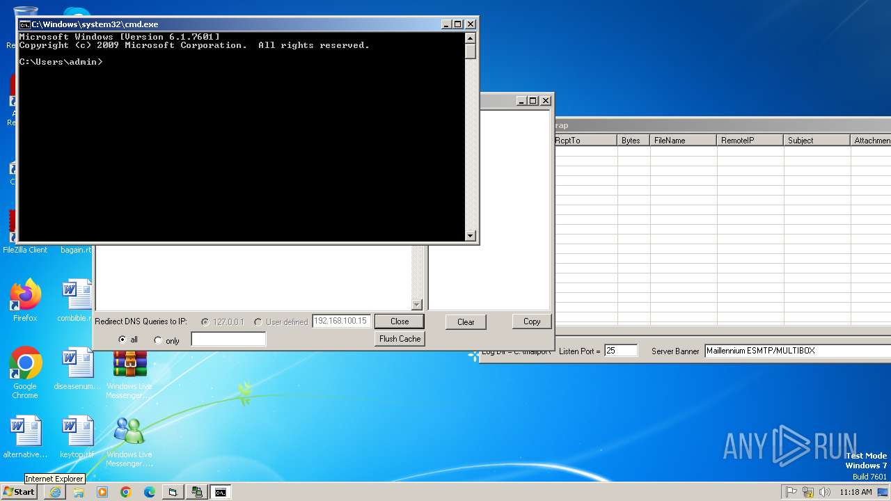Click the Subject column header
The height and width of the screenshot is (501, 891).
tap(817, 141)
